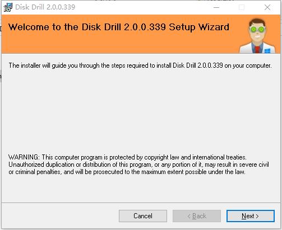Click the Disk Drill 2.0.0.339 title bar text

click(x=45, y=7)
